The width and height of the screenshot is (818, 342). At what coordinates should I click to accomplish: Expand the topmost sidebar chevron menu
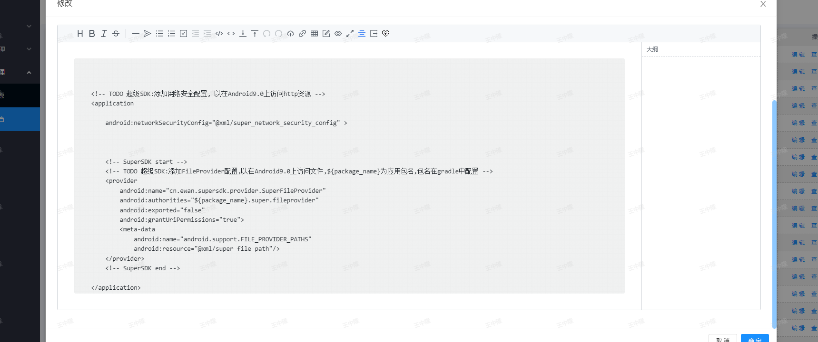(x=29, y=27)
